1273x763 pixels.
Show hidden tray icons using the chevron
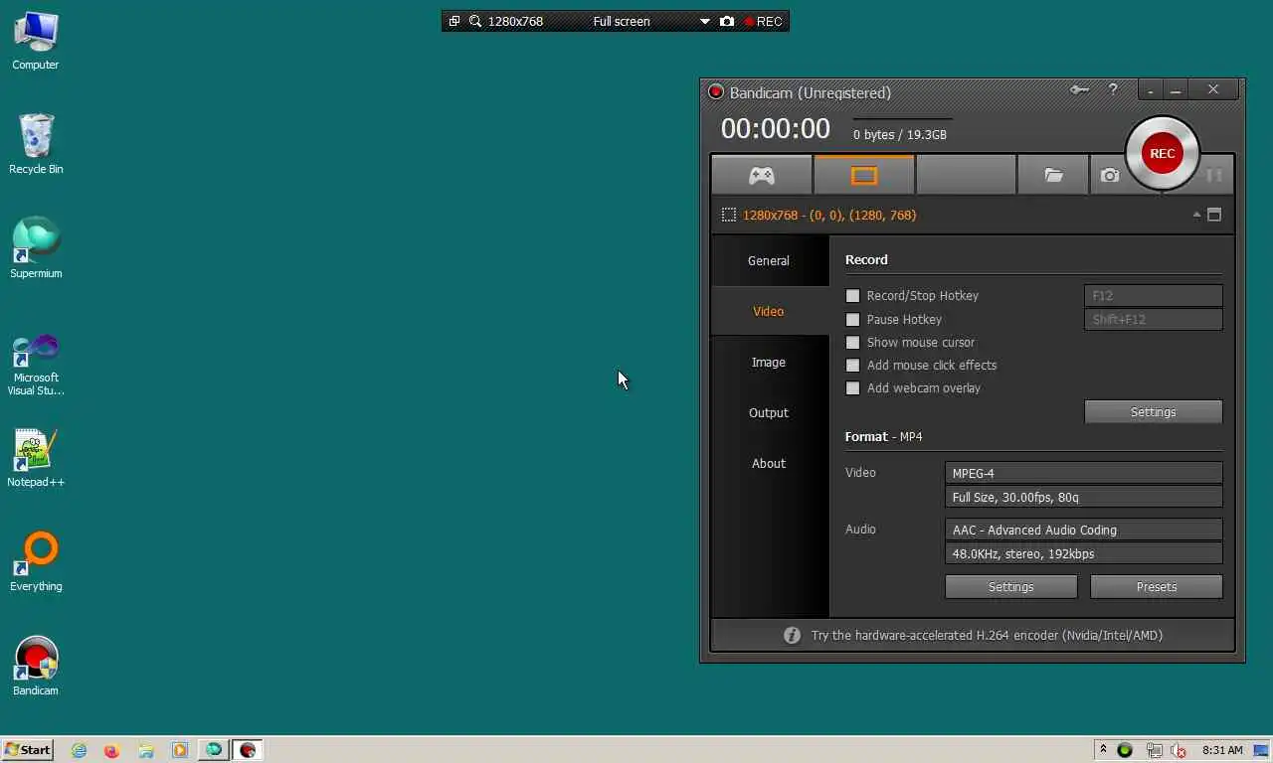coord(1103,750)
